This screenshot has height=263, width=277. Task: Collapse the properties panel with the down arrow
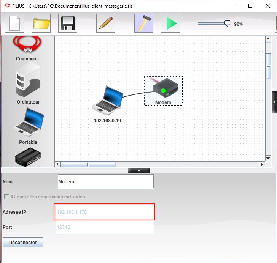click(x=139, y=170)
